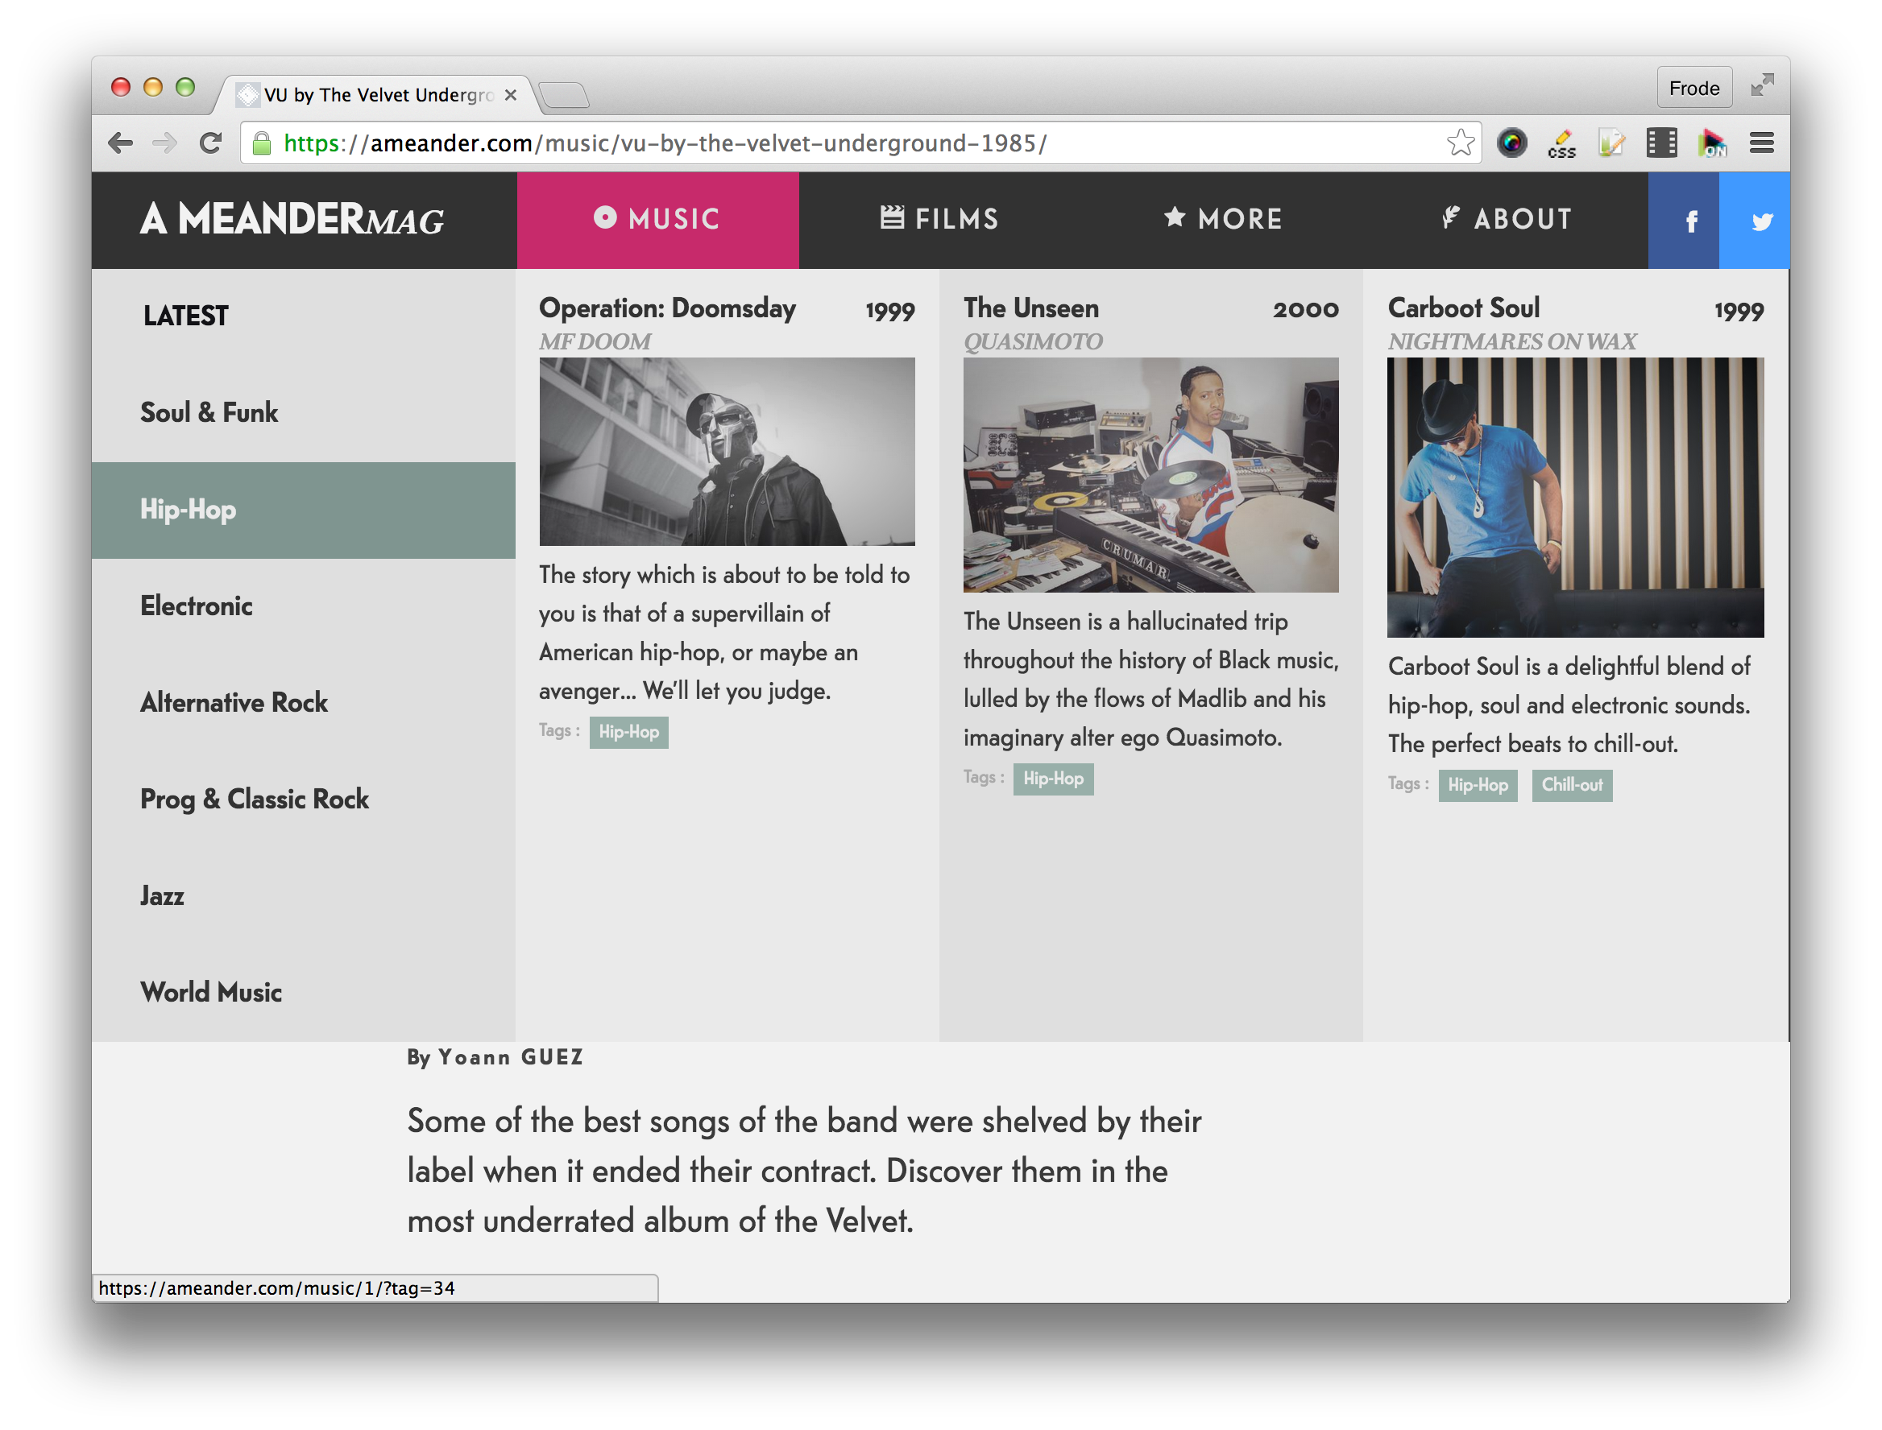Open the MUSIC navigation menu
The image size is (1882, 1430).
tap(657, 221)
